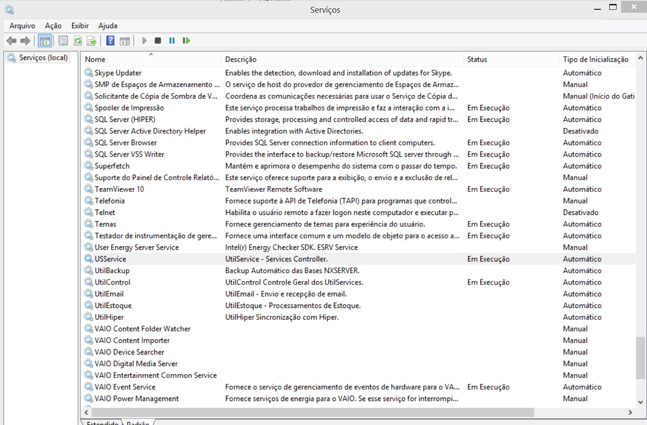This screenshot has height=425, width=647.
Task: Click the vertical scrollbar thumb
Action: (x=641, y=358)
